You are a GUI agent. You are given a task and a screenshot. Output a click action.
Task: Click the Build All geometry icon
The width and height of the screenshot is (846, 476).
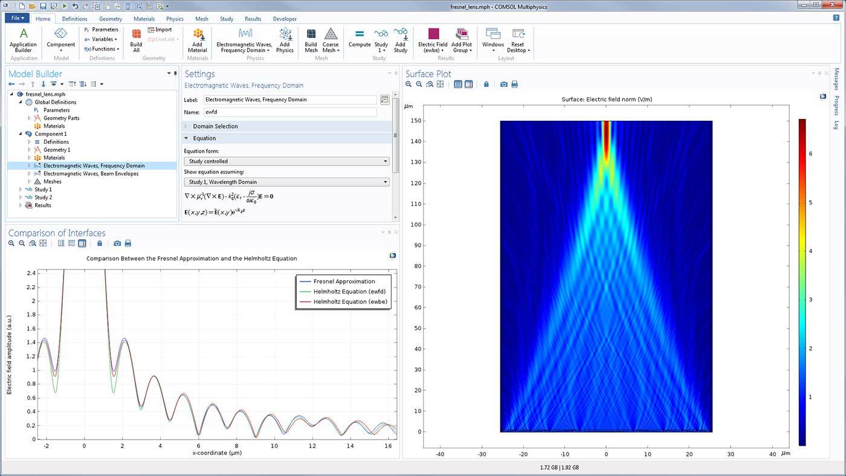136,37
